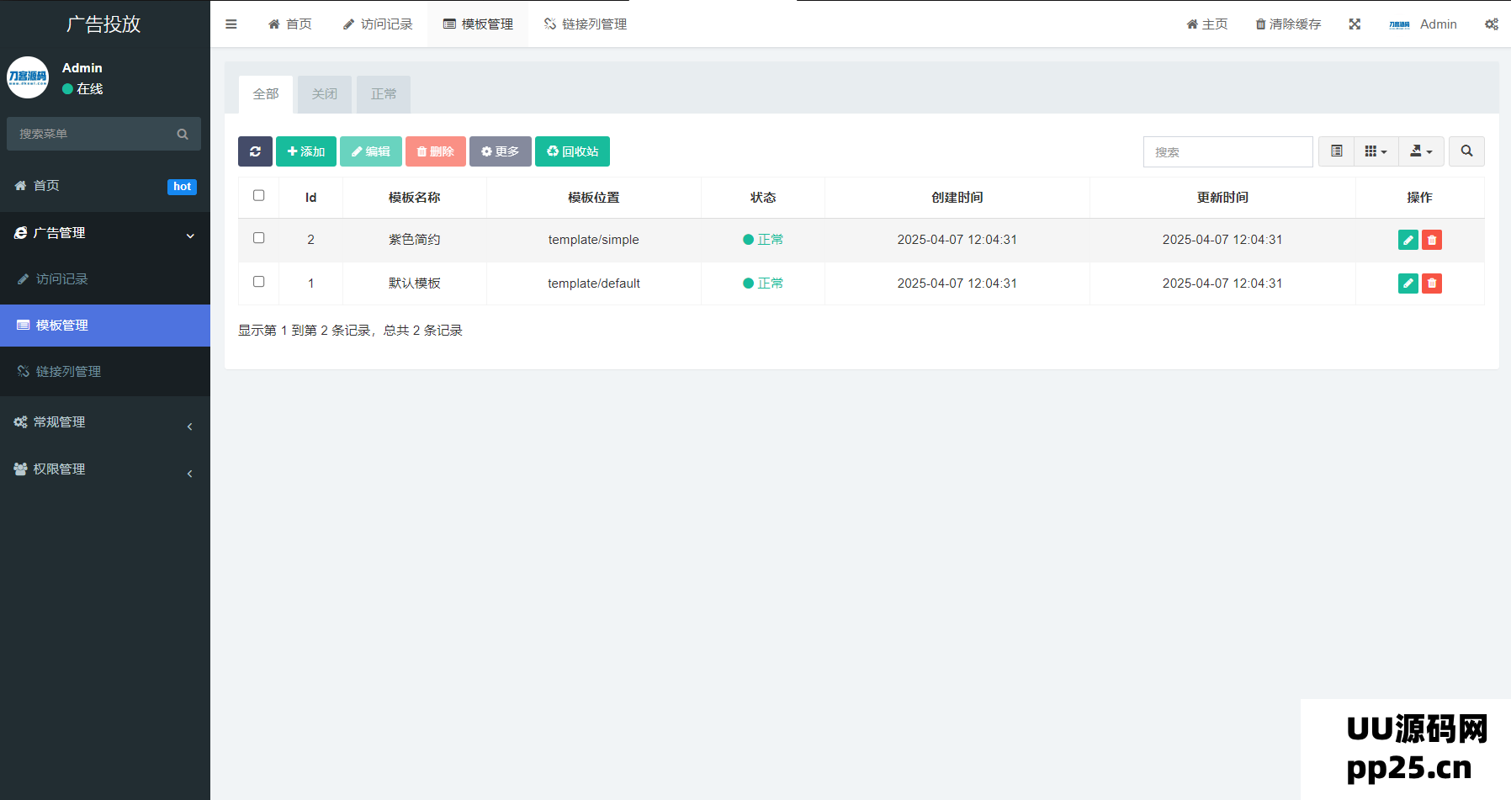Screen dimensions: 1511x800
Task: Expand the export options dropdown
Action: coord(1421,151)
